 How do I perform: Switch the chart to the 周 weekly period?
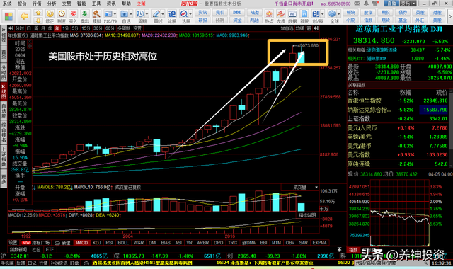coord(36,28)
